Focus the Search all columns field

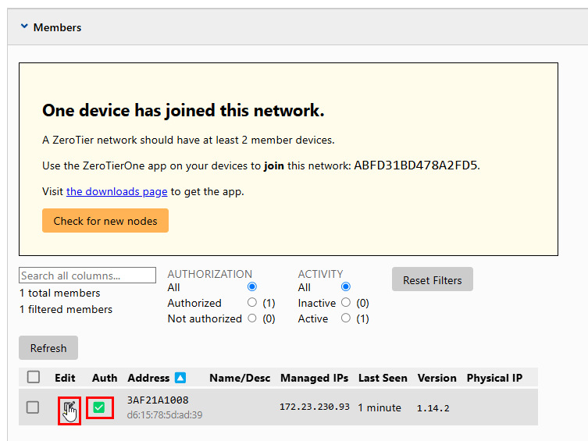point(87,276)
